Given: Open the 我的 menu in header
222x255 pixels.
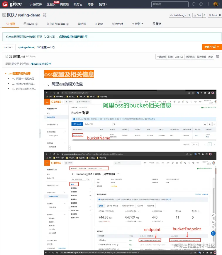Looking at the screenshot, I should coord(103,4).
